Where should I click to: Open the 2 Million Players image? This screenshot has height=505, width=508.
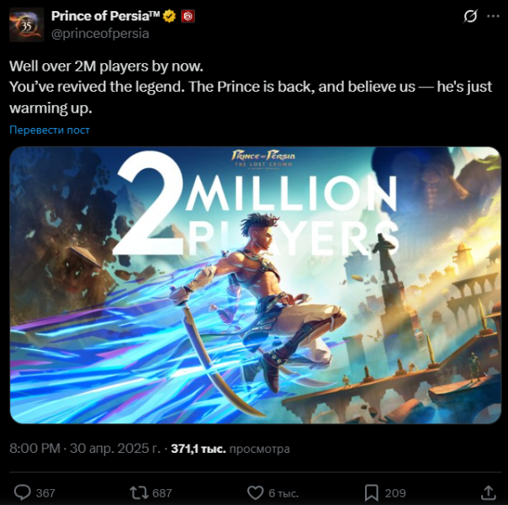tap(255, 284)
